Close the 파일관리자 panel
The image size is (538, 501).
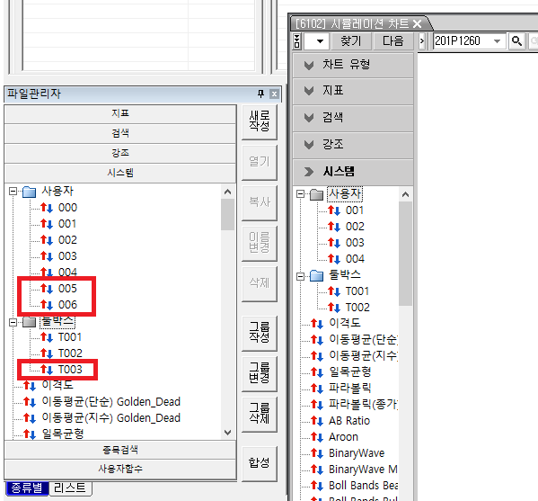[x=274, y=94]
